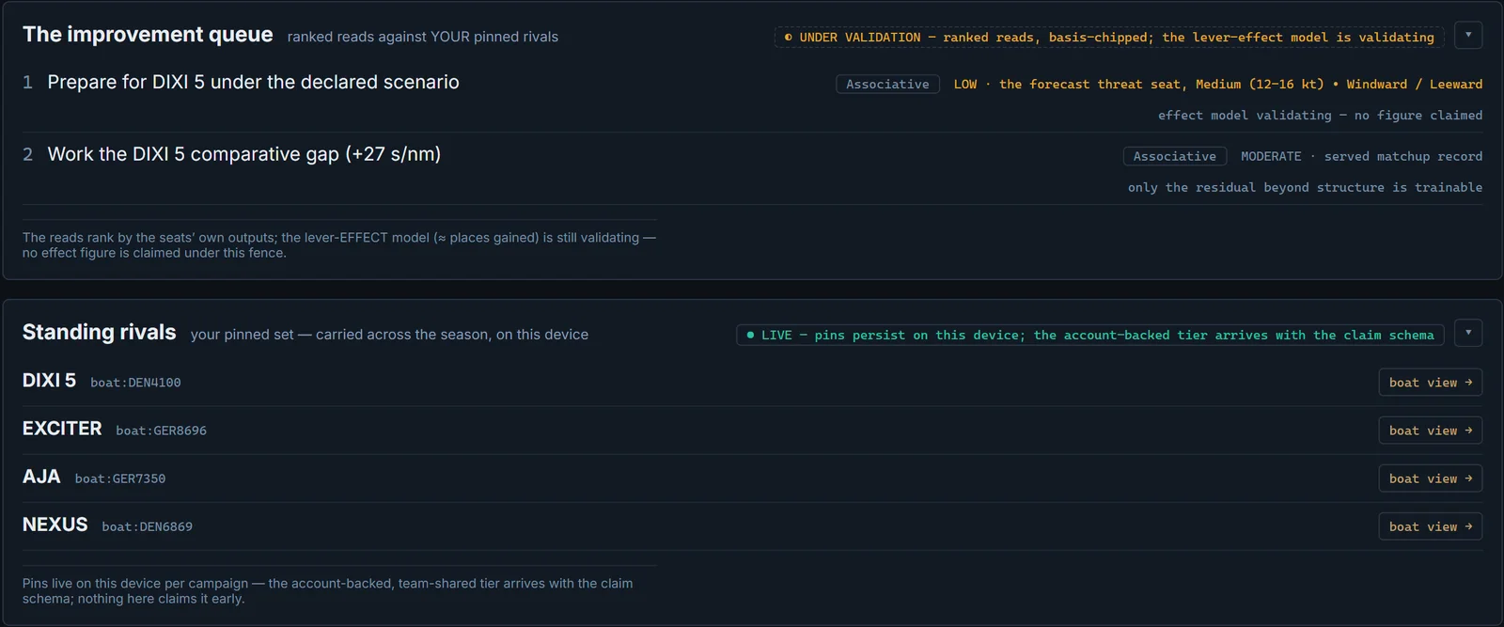Collapse the improvement queue panel
The image size is (1504, 627).
click(x=1468, y=36)
